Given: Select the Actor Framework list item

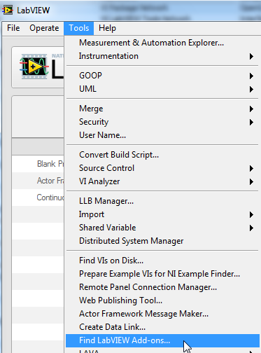Looking at the screenshot, I should [x=38, y=181].
